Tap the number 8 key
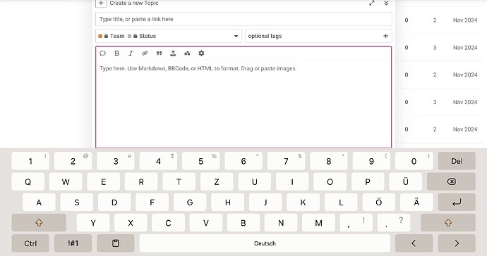Screen dimensions: 487x256 tap(329, 161)
